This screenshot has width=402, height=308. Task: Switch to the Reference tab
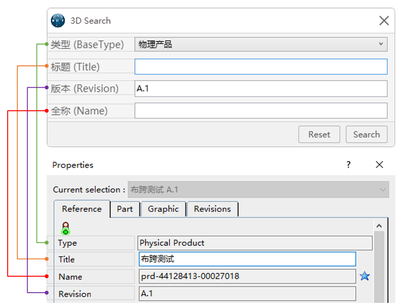pyautogui.click(x=82, y=209)
